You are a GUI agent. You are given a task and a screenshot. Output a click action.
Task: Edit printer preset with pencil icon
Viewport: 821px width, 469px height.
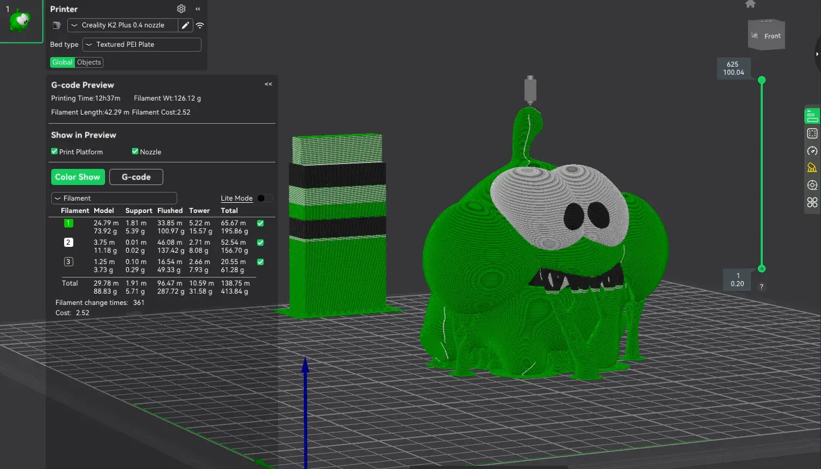pos(185,25)
